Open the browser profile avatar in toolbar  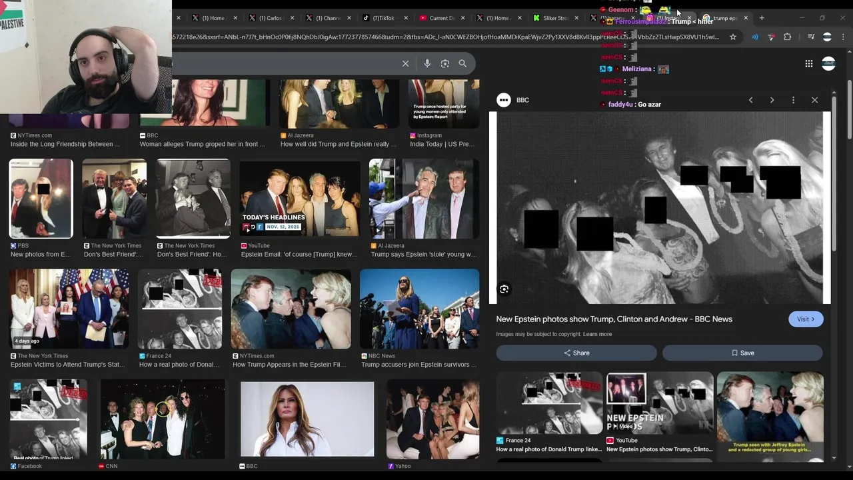(x=827, y=37)
